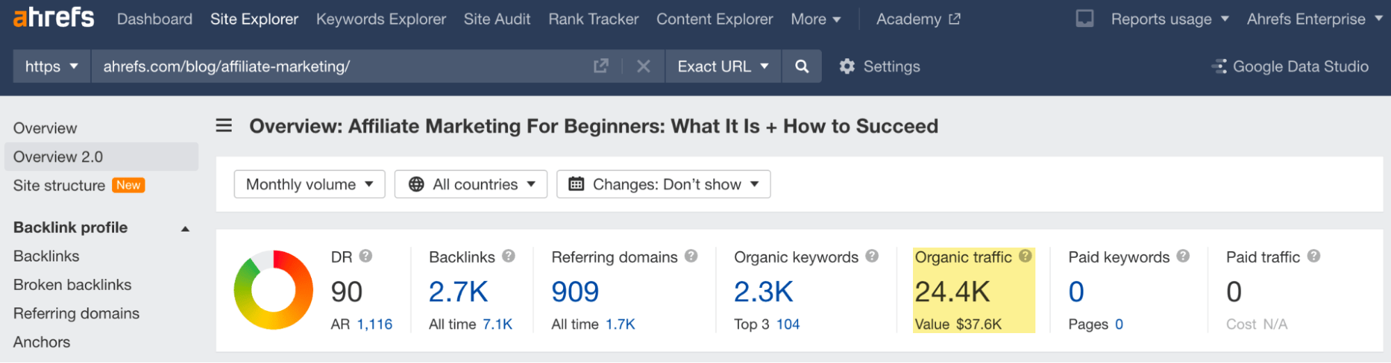Open Google Data Studio
The image size is (1391, 363).
(1290, 66)
